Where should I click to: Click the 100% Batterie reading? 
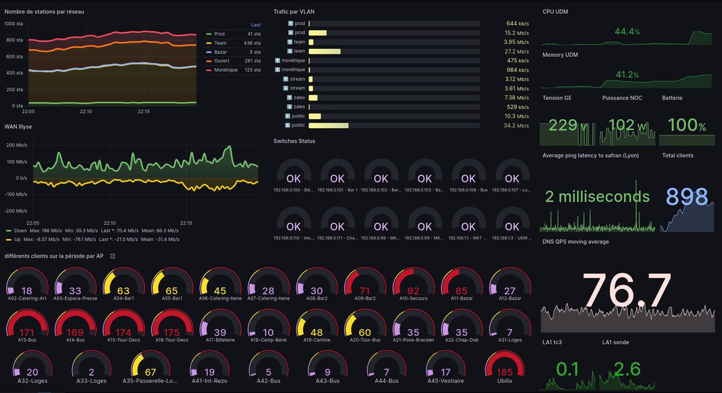[x=688, y=125]
